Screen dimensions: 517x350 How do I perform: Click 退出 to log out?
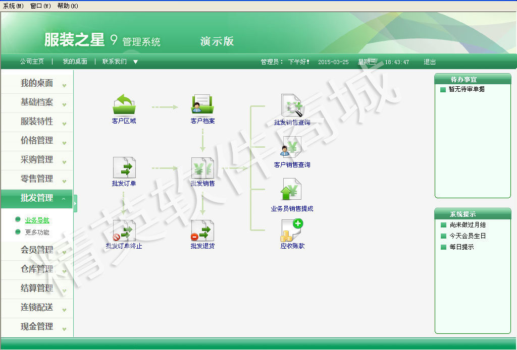430,62
